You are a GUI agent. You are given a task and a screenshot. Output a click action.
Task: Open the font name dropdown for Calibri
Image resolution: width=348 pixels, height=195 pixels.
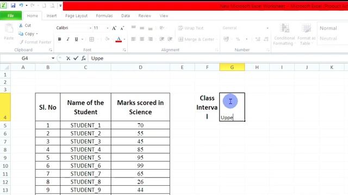click(x=90, y=28)
